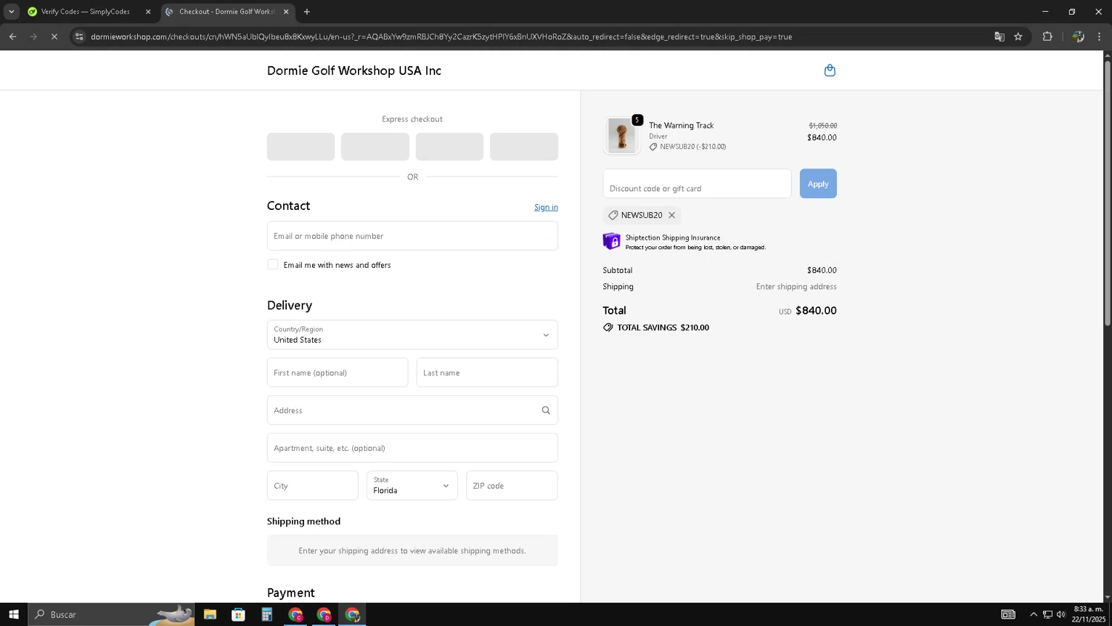
Task: Focus the City field
Action: click(313, 486)
